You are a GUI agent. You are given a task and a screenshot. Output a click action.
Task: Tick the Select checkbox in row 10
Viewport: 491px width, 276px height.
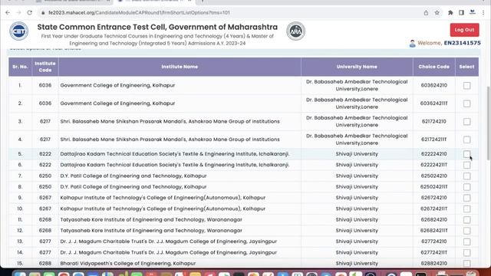(466, 209)
